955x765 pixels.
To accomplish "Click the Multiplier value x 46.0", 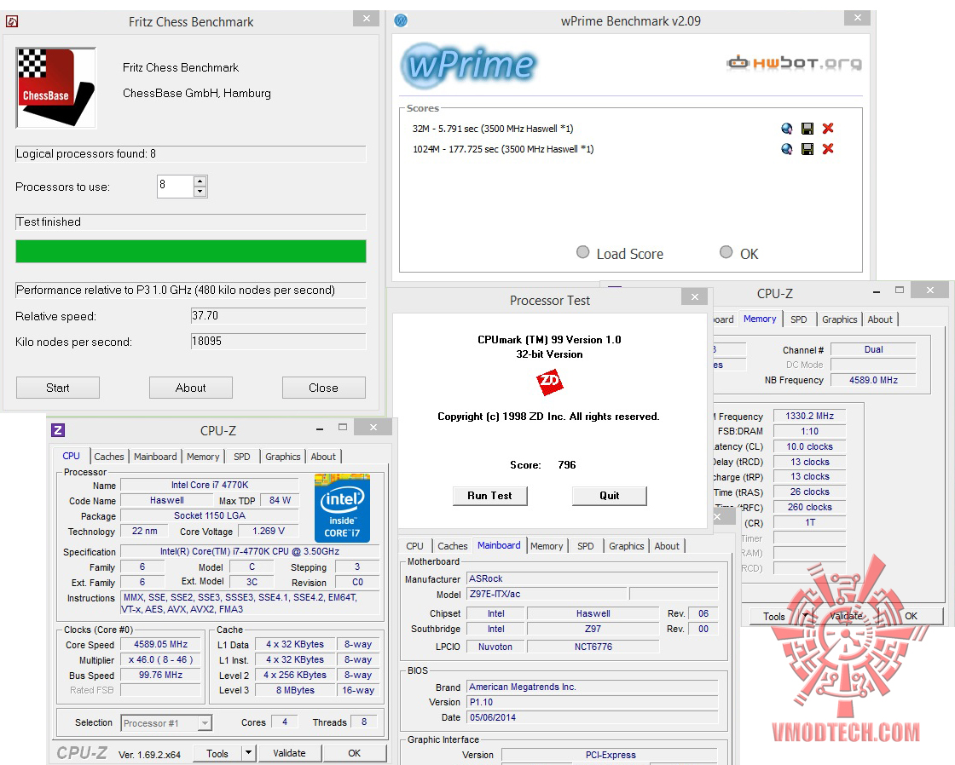I will pyautogui.click(x=161, y=659).
